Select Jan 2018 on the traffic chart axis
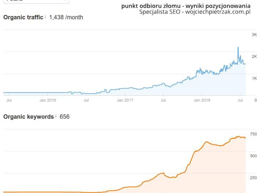Image resolution: width=263 pixels, height=193 pixels. [202, 100]
